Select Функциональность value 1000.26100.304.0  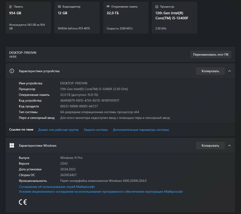tap(103, 181)
